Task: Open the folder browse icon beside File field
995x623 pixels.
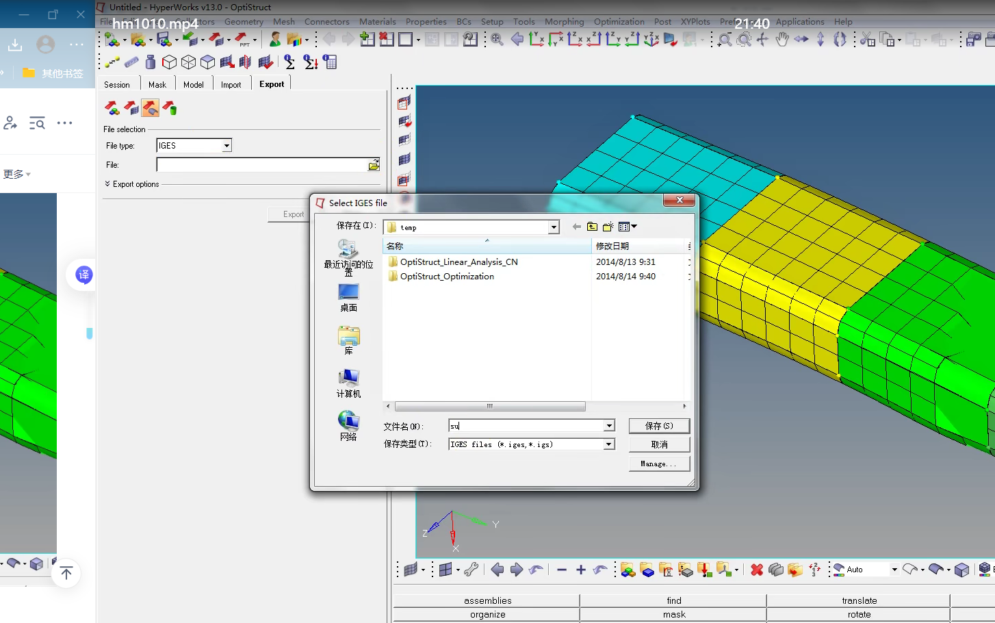Action: click(x=374, y=164)
